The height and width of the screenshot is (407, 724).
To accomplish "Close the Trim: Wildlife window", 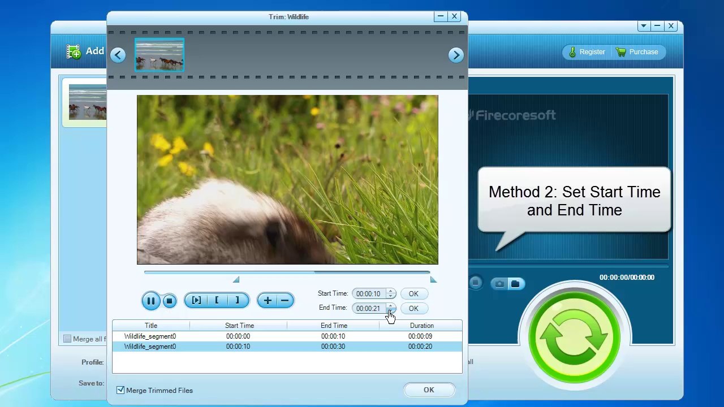I will (454, 17).
